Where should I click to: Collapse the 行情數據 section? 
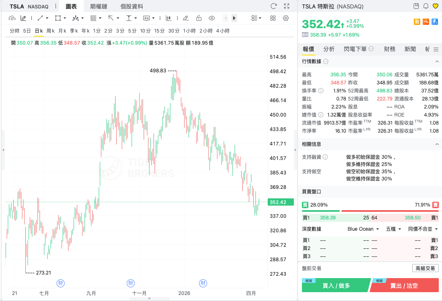coord(437,61)
